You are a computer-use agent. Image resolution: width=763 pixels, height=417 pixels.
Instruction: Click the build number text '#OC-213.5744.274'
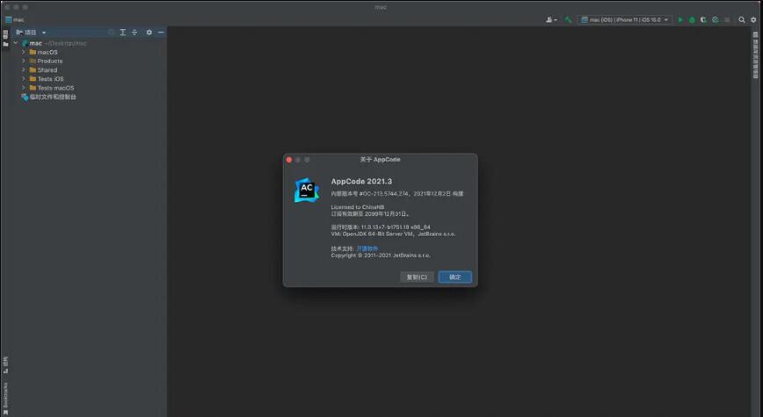[384, 193]
